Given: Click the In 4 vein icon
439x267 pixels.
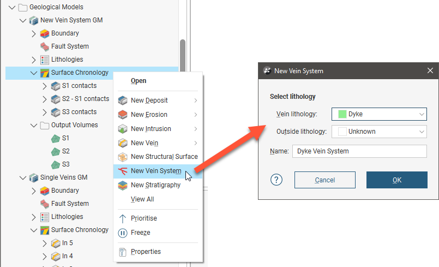Looking at the screenshot, I should [x=56, y=256].
